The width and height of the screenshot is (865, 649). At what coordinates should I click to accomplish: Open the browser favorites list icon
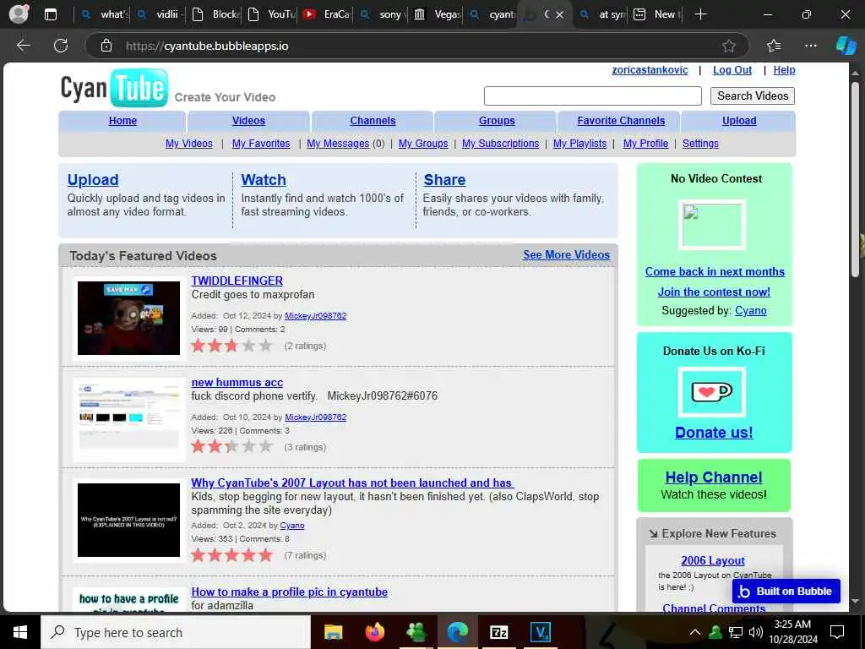774,46
